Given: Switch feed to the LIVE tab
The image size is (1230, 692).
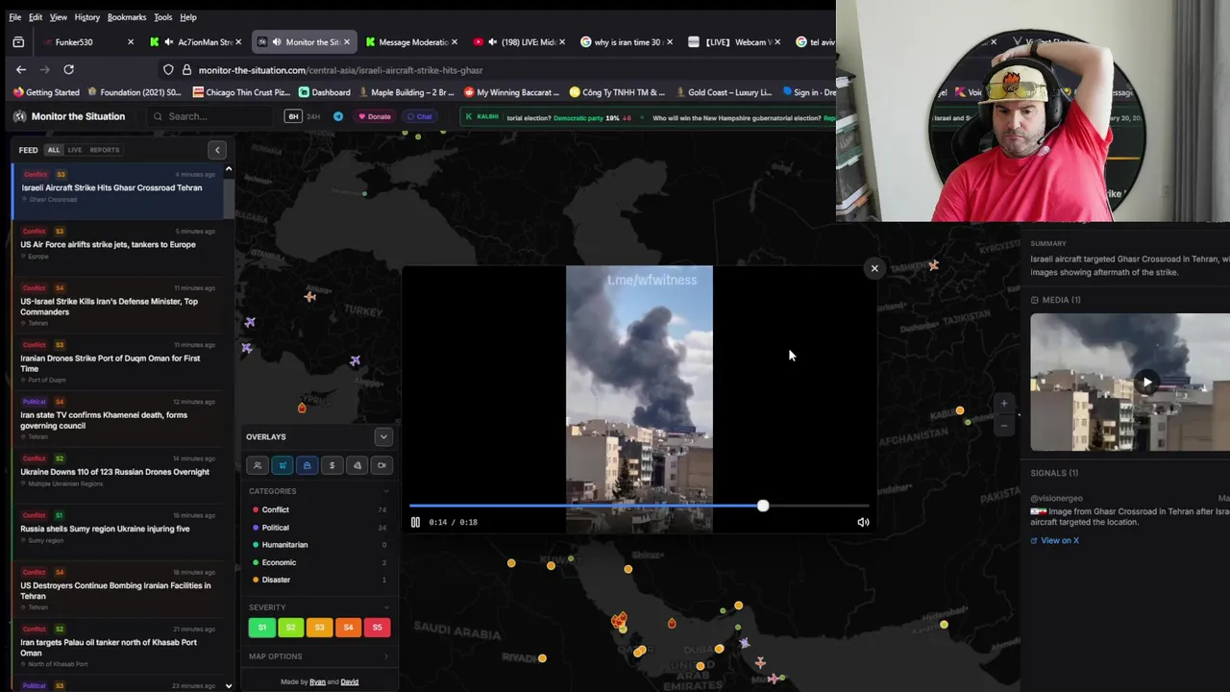Looking at the screenshot, I should click(x=75, y=150).
